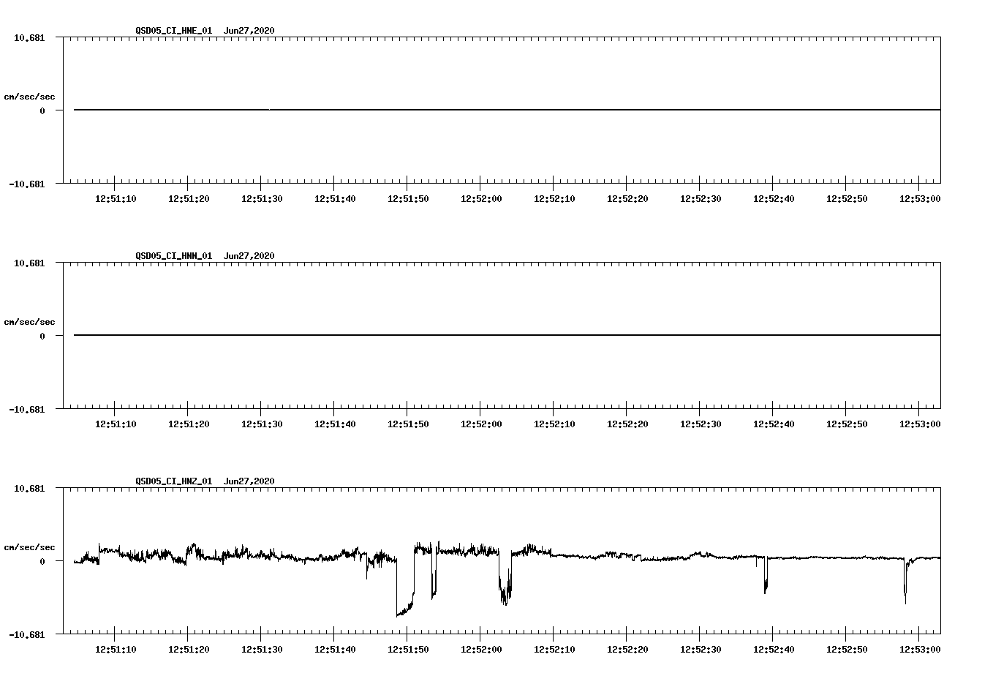This screenshot has width=993, height=676.
Task: Click the Jun27,2020 date on HNE chart
Action: [249, 31]
